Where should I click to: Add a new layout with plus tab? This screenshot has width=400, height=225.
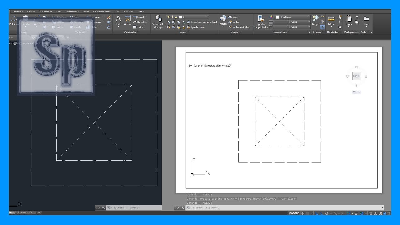click(39, 212)
